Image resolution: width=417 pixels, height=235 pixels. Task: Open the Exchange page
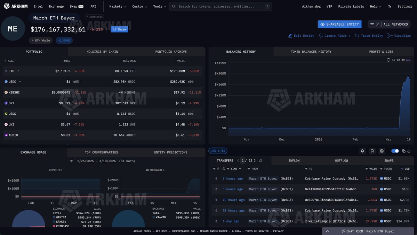tap(56, 6)
